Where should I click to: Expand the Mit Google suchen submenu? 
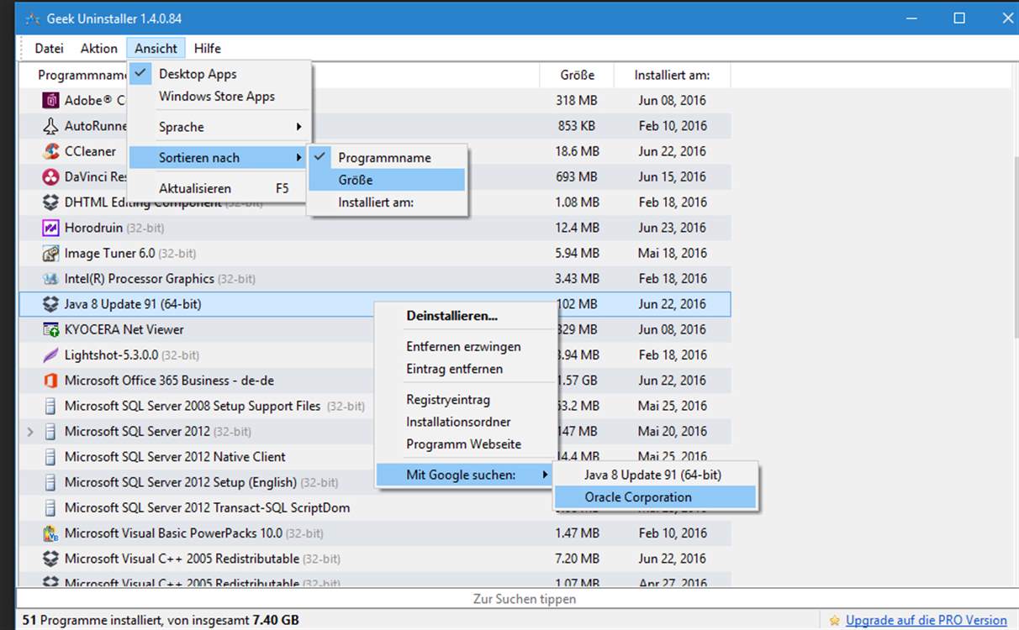click(x=465, y=475)
